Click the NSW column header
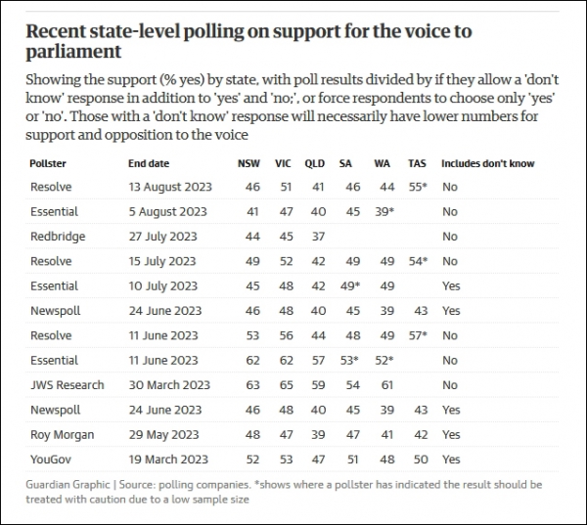 248,164
